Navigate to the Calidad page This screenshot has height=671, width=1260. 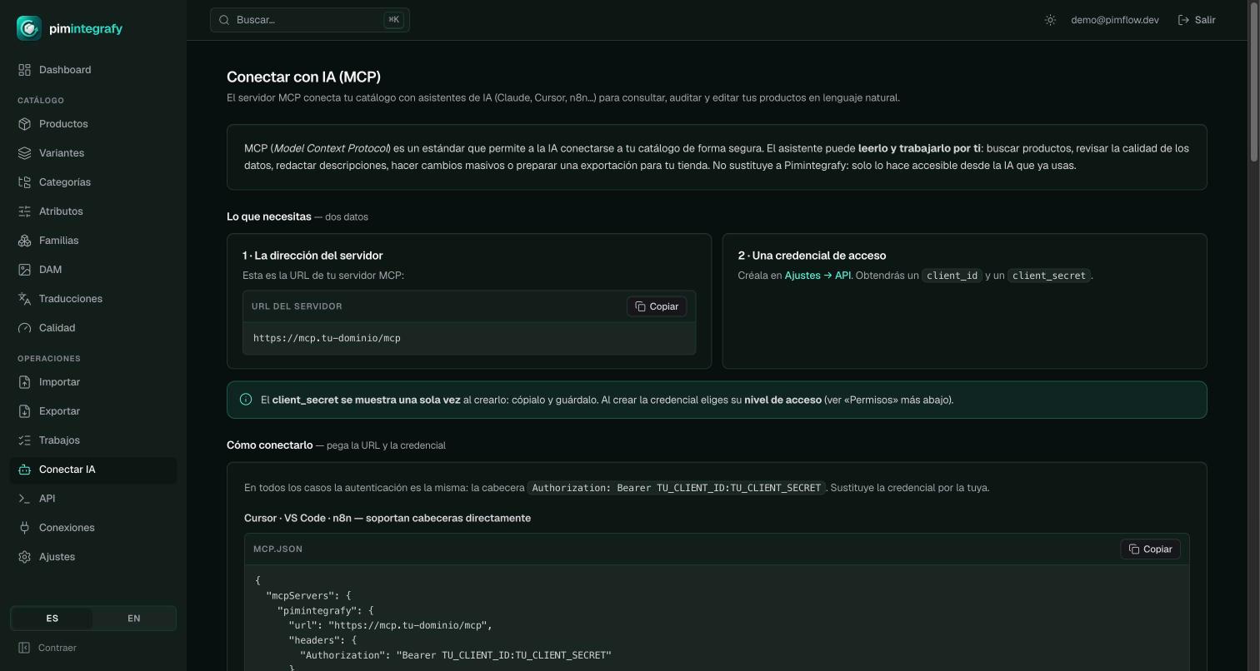point(93,328)
